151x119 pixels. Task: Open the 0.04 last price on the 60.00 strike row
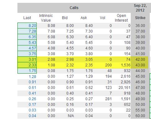pyautogui.click(x=32, y=116)
